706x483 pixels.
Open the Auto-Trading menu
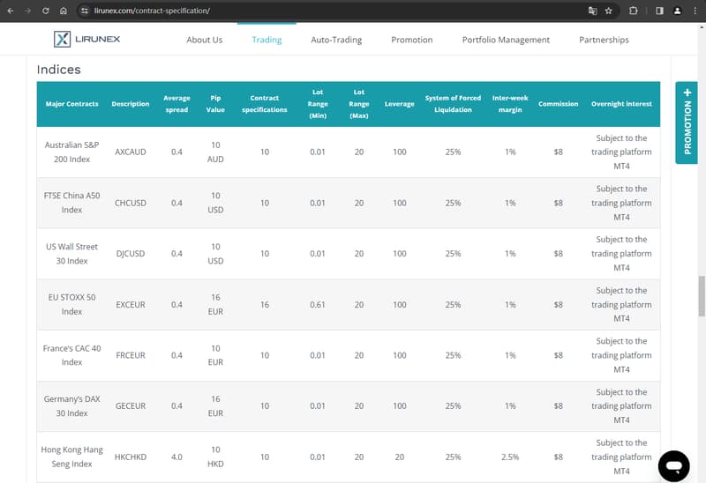[x=336, y=40]
